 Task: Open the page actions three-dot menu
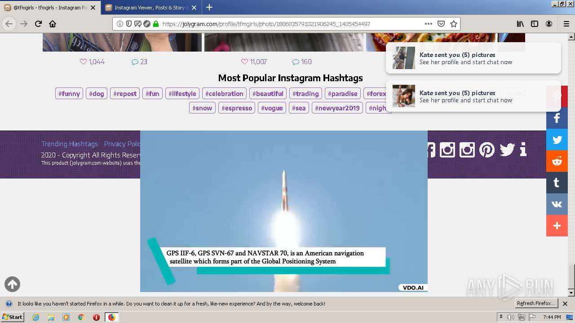pos(429,24)
